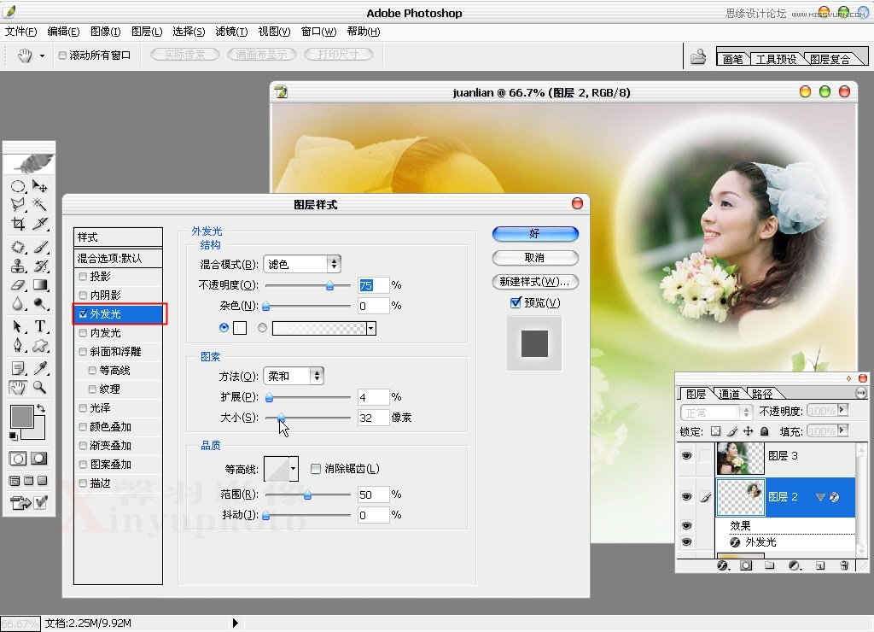The width and height of the screenshot is (874, 632).
Task: Click 取消 (Cancel) button
Action: (x=535, y=258)
